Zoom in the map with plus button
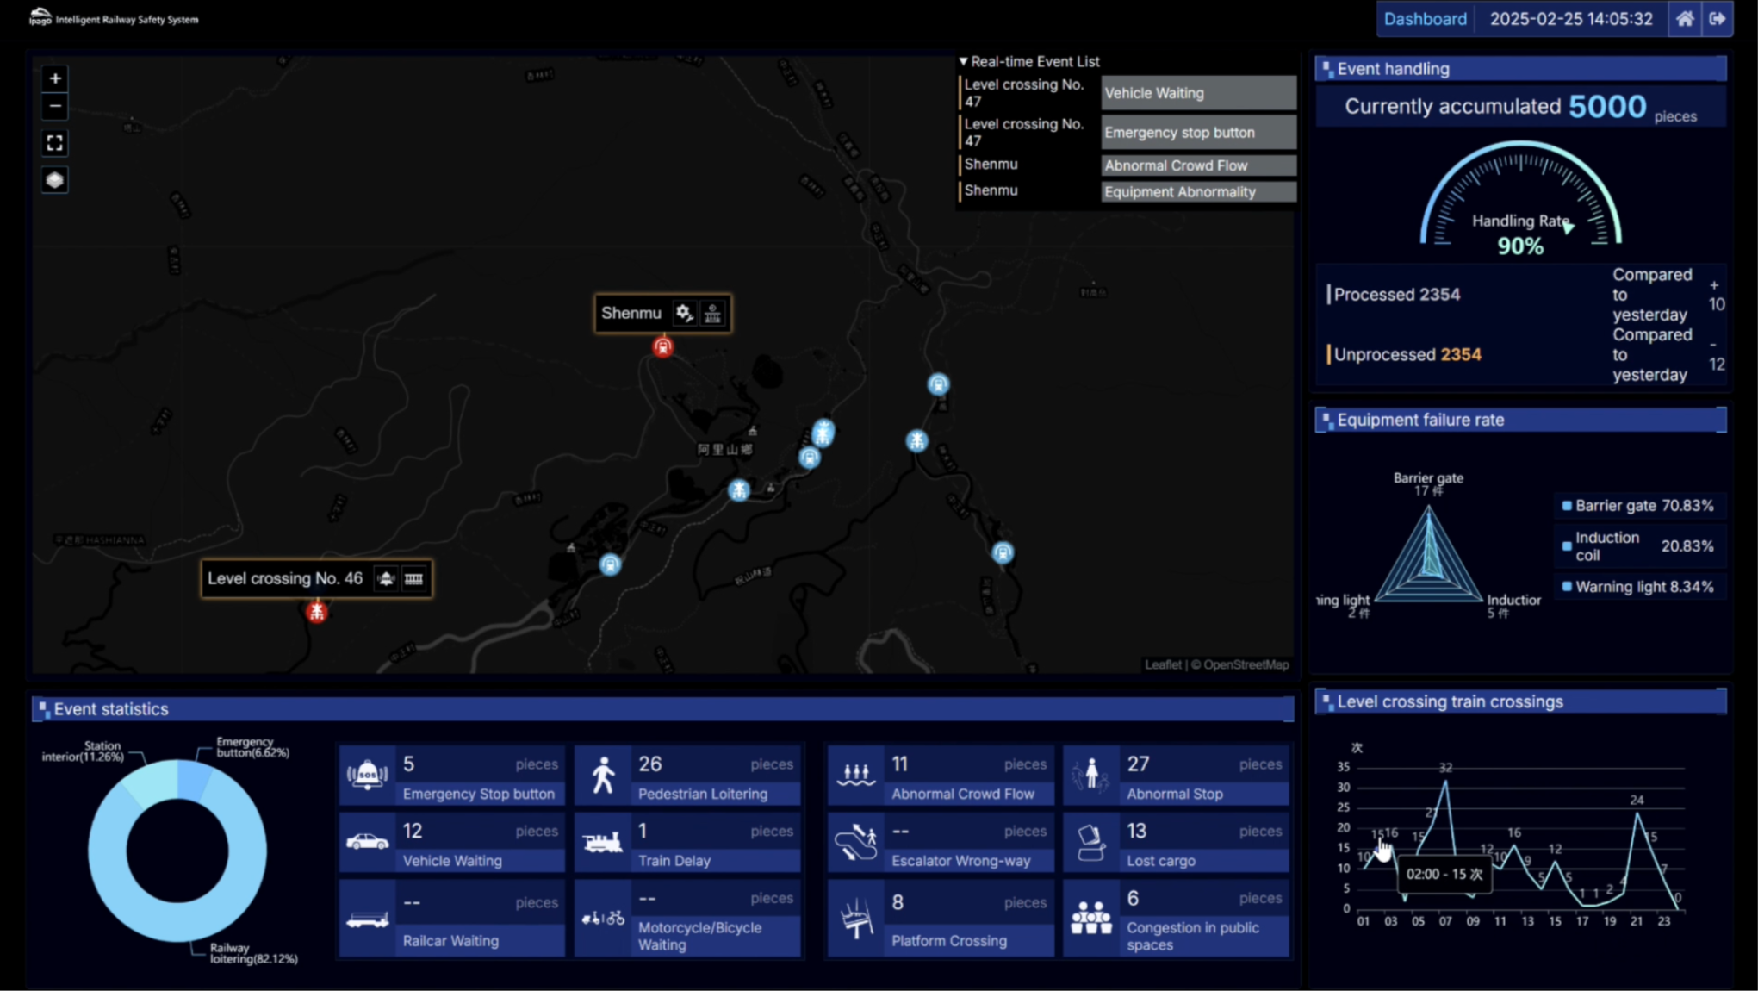The width and height of the screenshot is (1758, 991). pyautogui.click(x=55, y=78)
